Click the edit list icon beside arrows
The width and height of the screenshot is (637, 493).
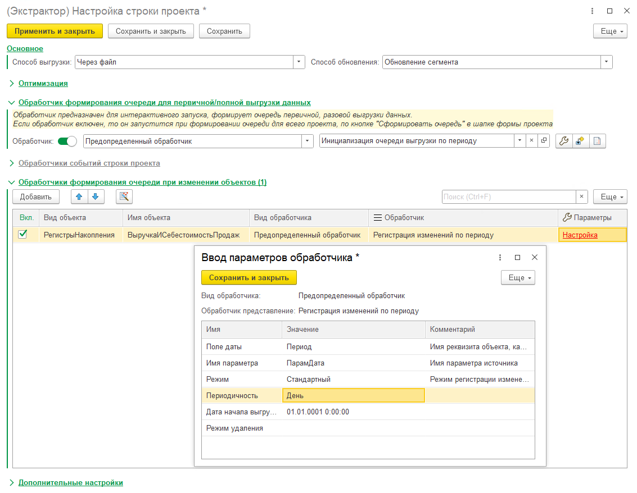point(124,197)
